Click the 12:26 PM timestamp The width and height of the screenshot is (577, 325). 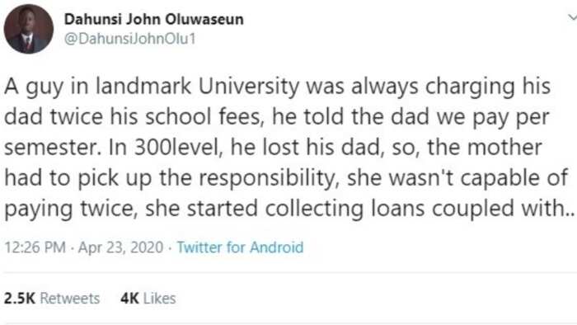tap(35, 247)
